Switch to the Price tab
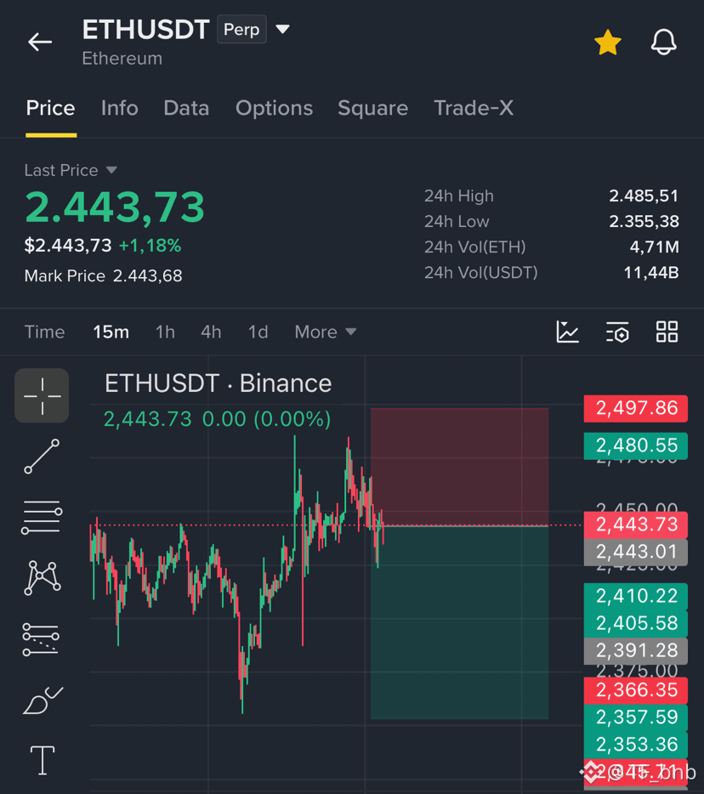The image size is (704, 794). pyautogui.click(x=51, y=108)
